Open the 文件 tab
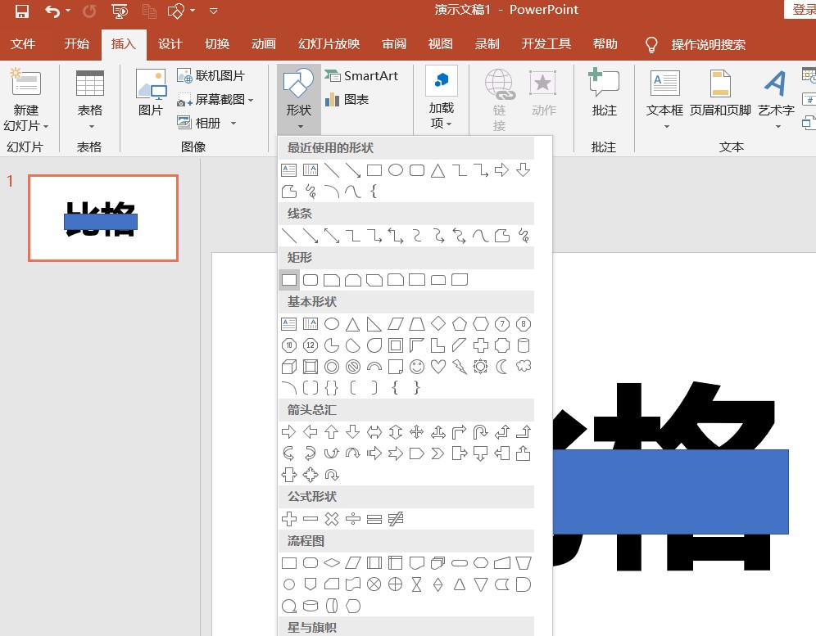The image size is (816, 636). (x=23, y=44)
